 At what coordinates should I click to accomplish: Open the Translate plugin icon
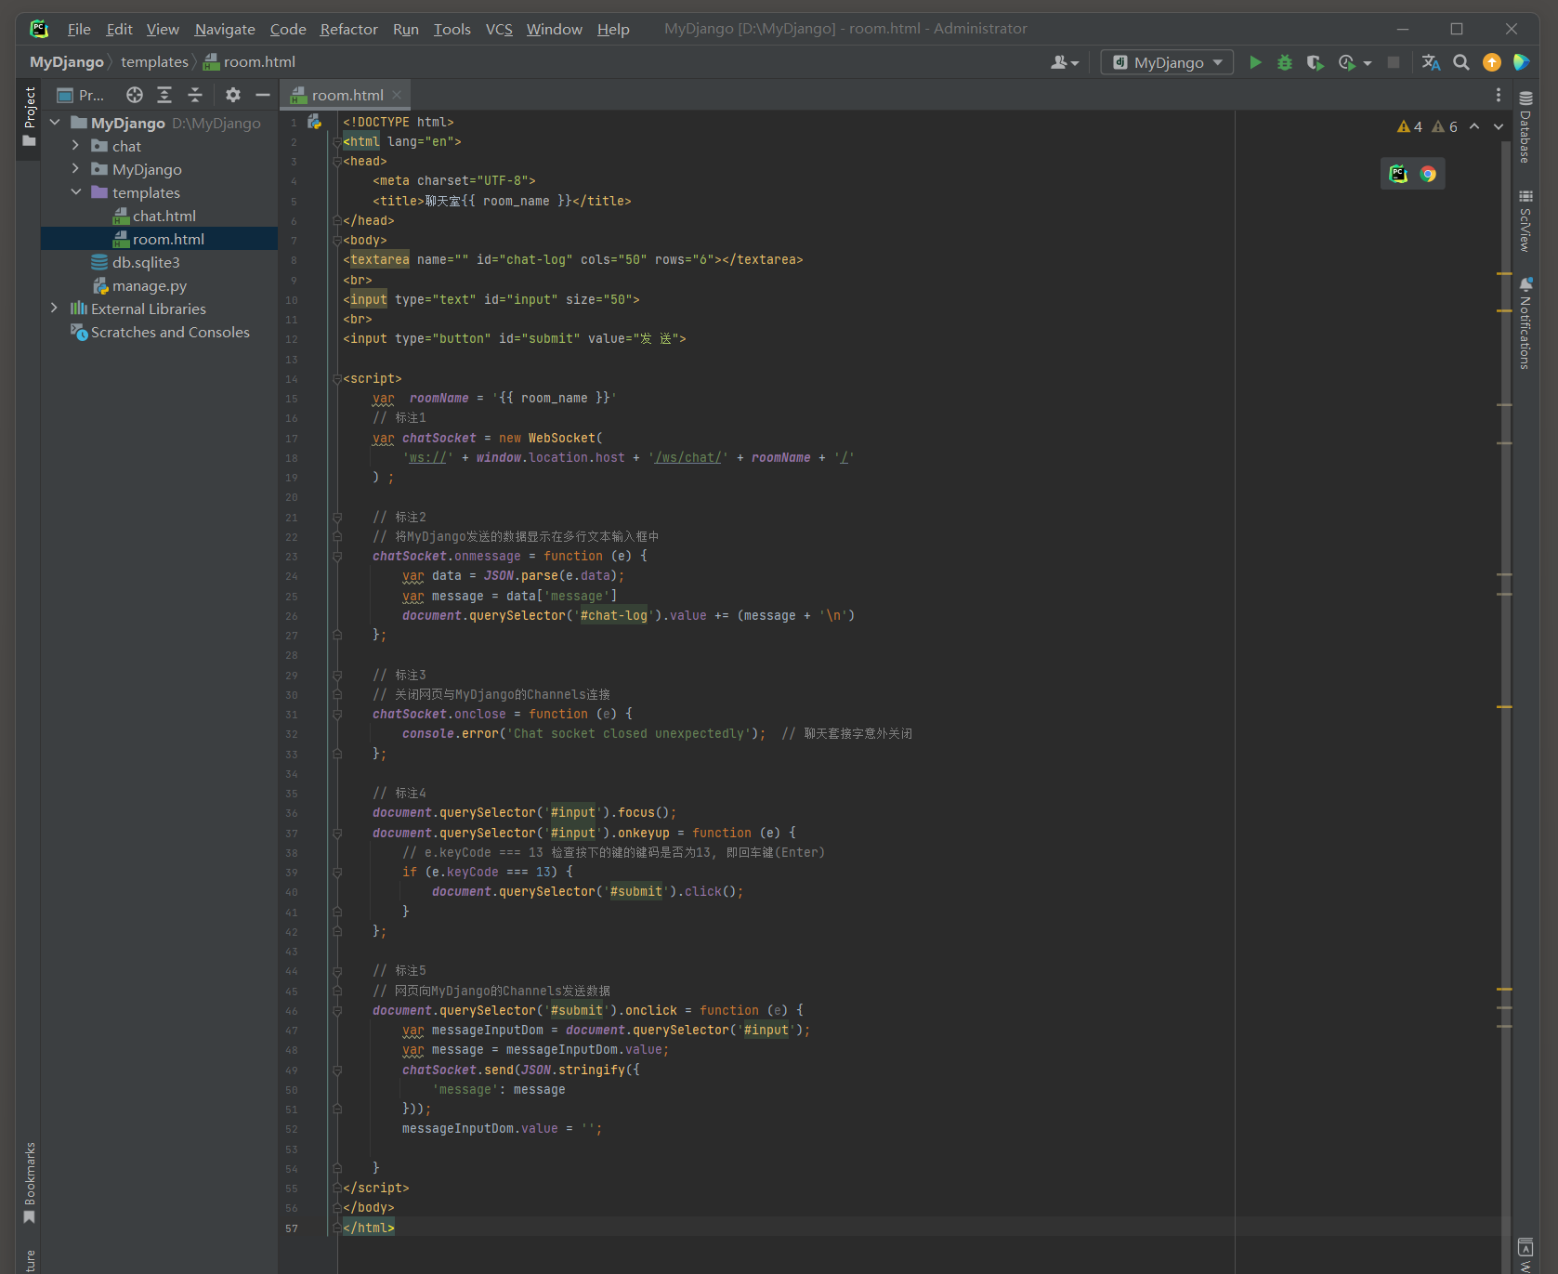[1431, 62]
